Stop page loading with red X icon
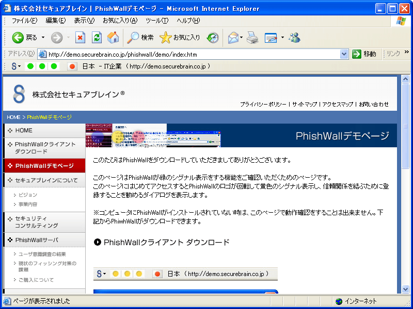This screenshot has width=413, height=309. [80, 38]
